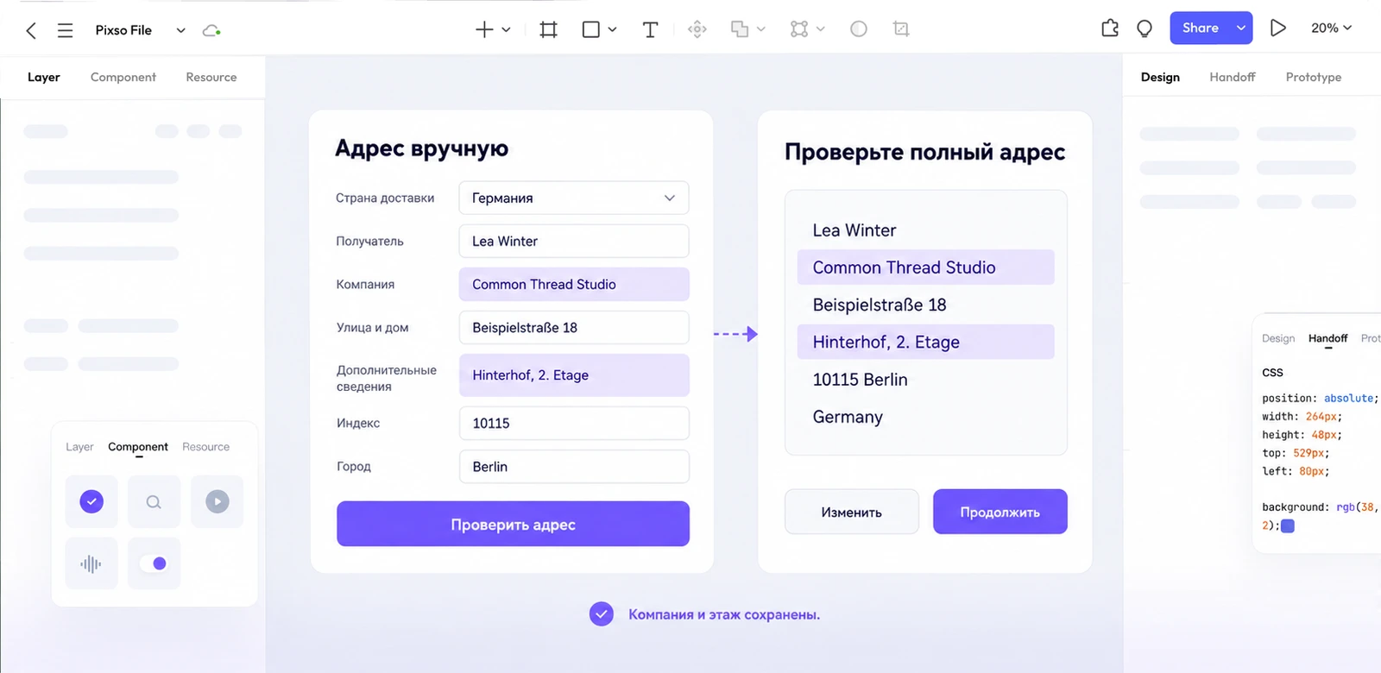Check the cloud sync status icon
The height and width of the screenshot is (673, 1381).
click(x=211, y=30)
